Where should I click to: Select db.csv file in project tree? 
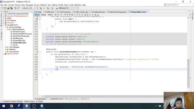[15, 45]
